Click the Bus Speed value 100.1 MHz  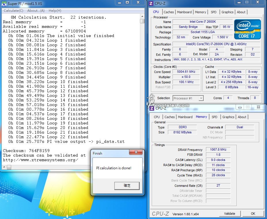click(186, 82)
